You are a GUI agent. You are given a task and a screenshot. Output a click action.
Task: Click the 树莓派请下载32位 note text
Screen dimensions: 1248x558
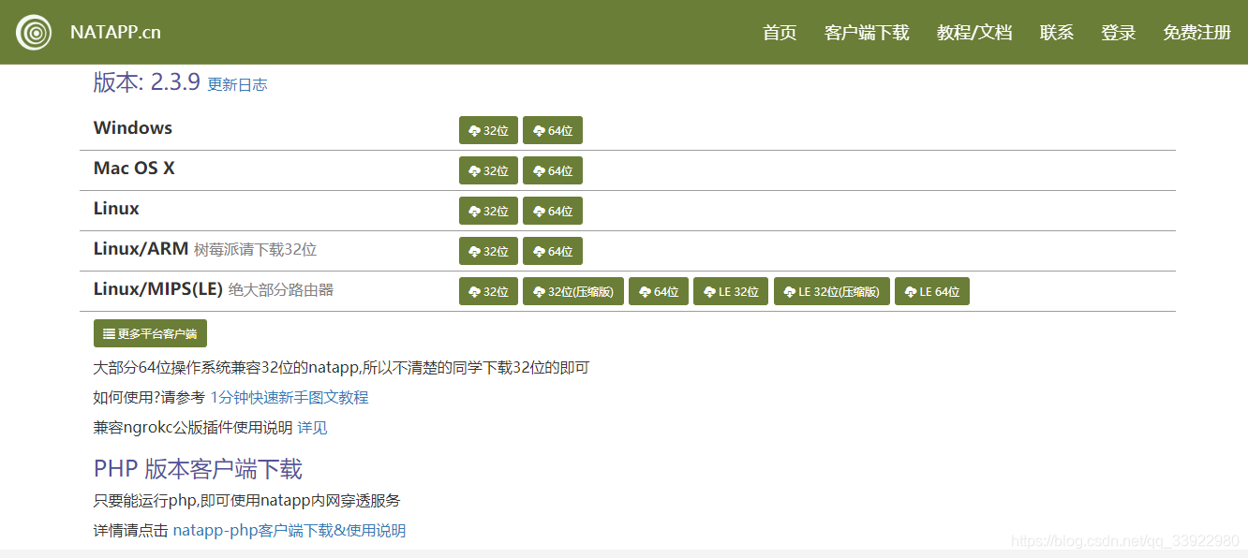point(255,250)
